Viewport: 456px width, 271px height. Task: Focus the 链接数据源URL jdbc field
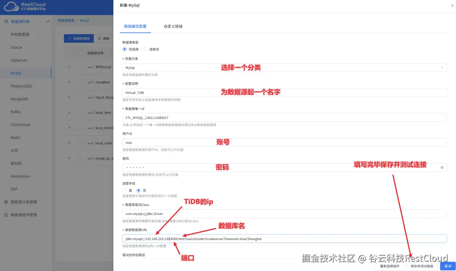(285, 239)
